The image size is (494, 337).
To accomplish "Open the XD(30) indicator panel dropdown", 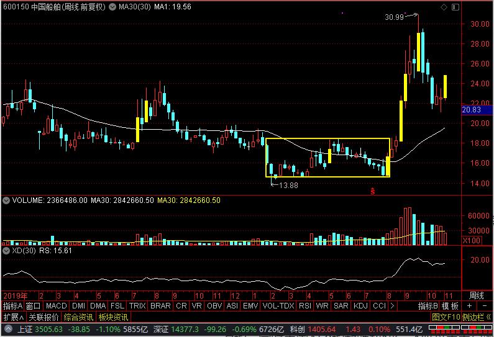I will tap(5, 251).
